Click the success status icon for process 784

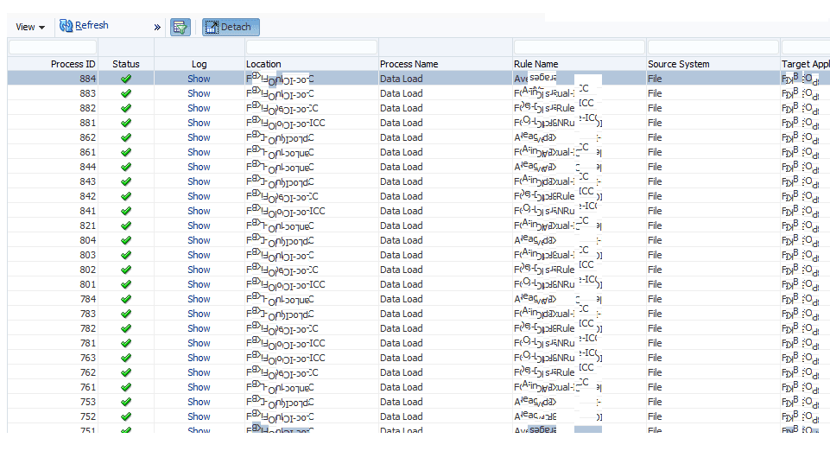pyautogui.click(x=126, y=299)
